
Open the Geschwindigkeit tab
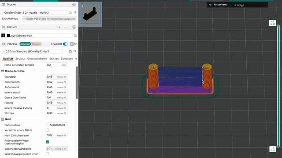click(x=37, y=58)
